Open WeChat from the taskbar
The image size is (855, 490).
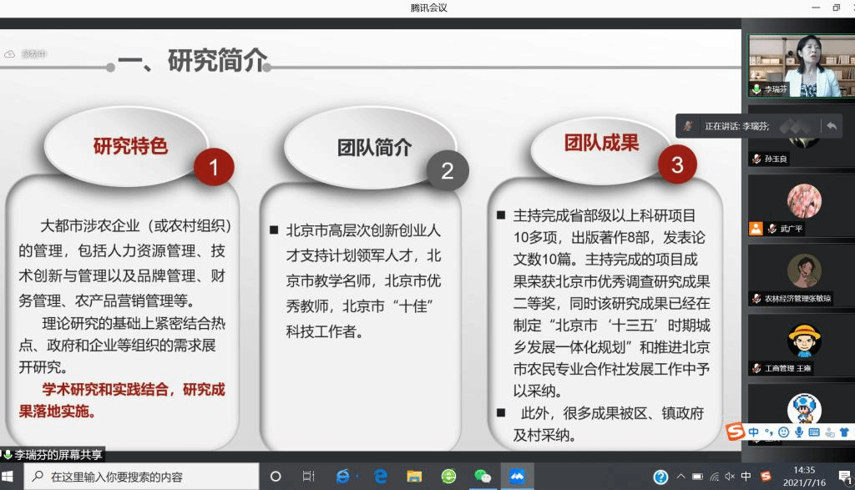coord(483,477)
